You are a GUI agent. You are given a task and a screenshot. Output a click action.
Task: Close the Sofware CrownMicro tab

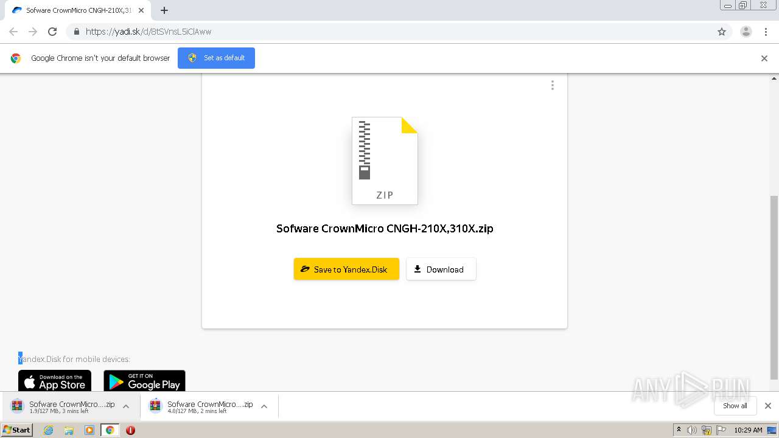(141, 10)
